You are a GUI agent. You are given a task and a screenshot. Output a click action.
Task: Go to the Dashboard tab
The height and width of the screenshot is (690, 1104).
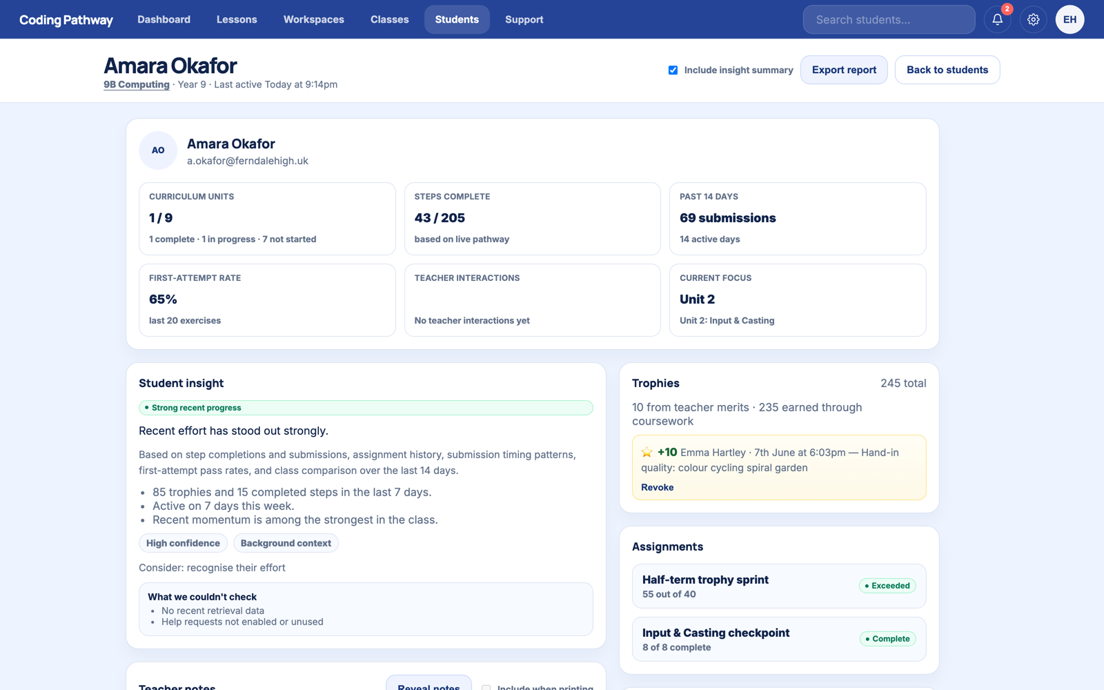(164, 19)
